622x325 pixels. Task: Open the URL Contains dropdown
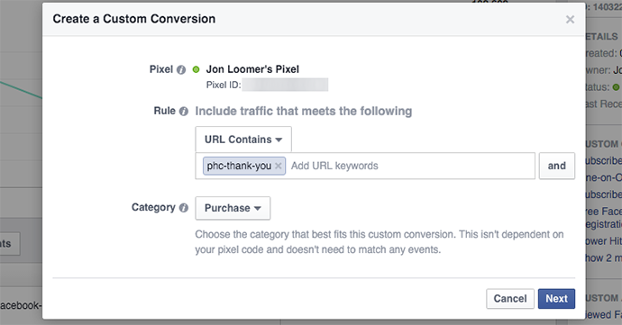coord(243,140)
